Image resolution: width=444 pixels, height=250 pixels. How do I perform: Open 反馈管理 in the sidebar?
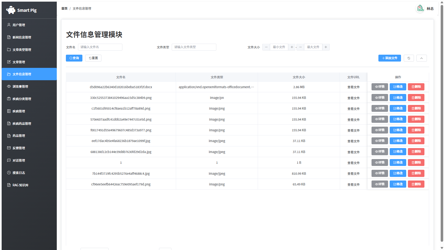(29, 148)
